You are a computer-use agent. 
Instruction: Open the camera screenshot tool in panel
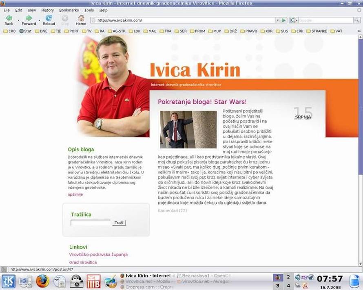pos(76,281)
